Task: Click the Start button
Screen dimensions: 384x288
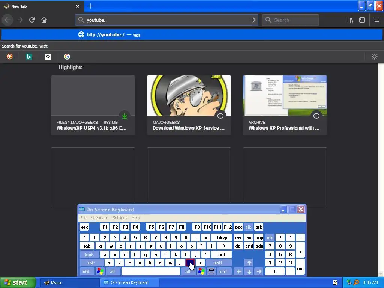Action: click(18, 282)
